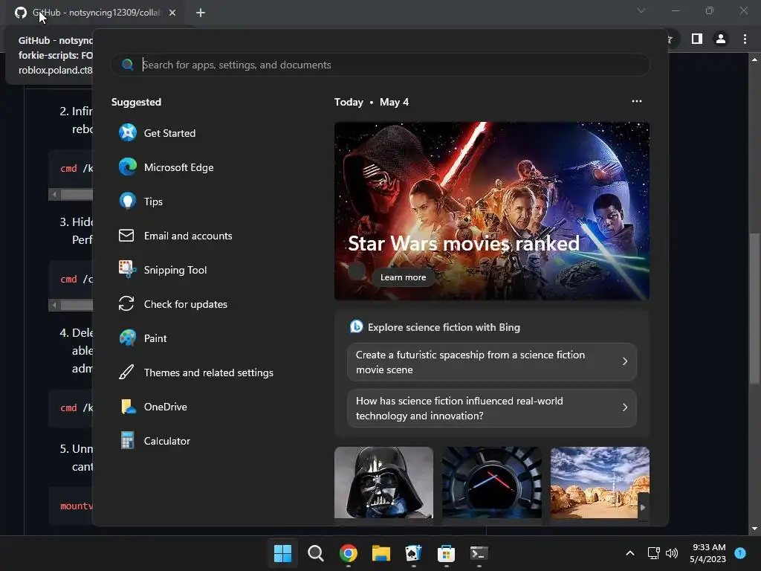
Task: Open the futuristic spaceship Bing suggestion
Action: [492, 362]
